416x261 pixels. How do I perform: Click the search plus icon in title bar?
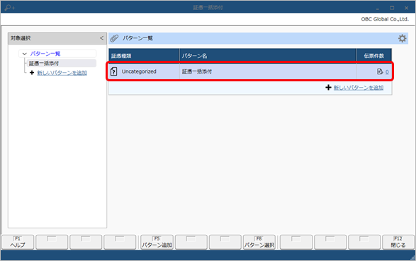point(9,8)
